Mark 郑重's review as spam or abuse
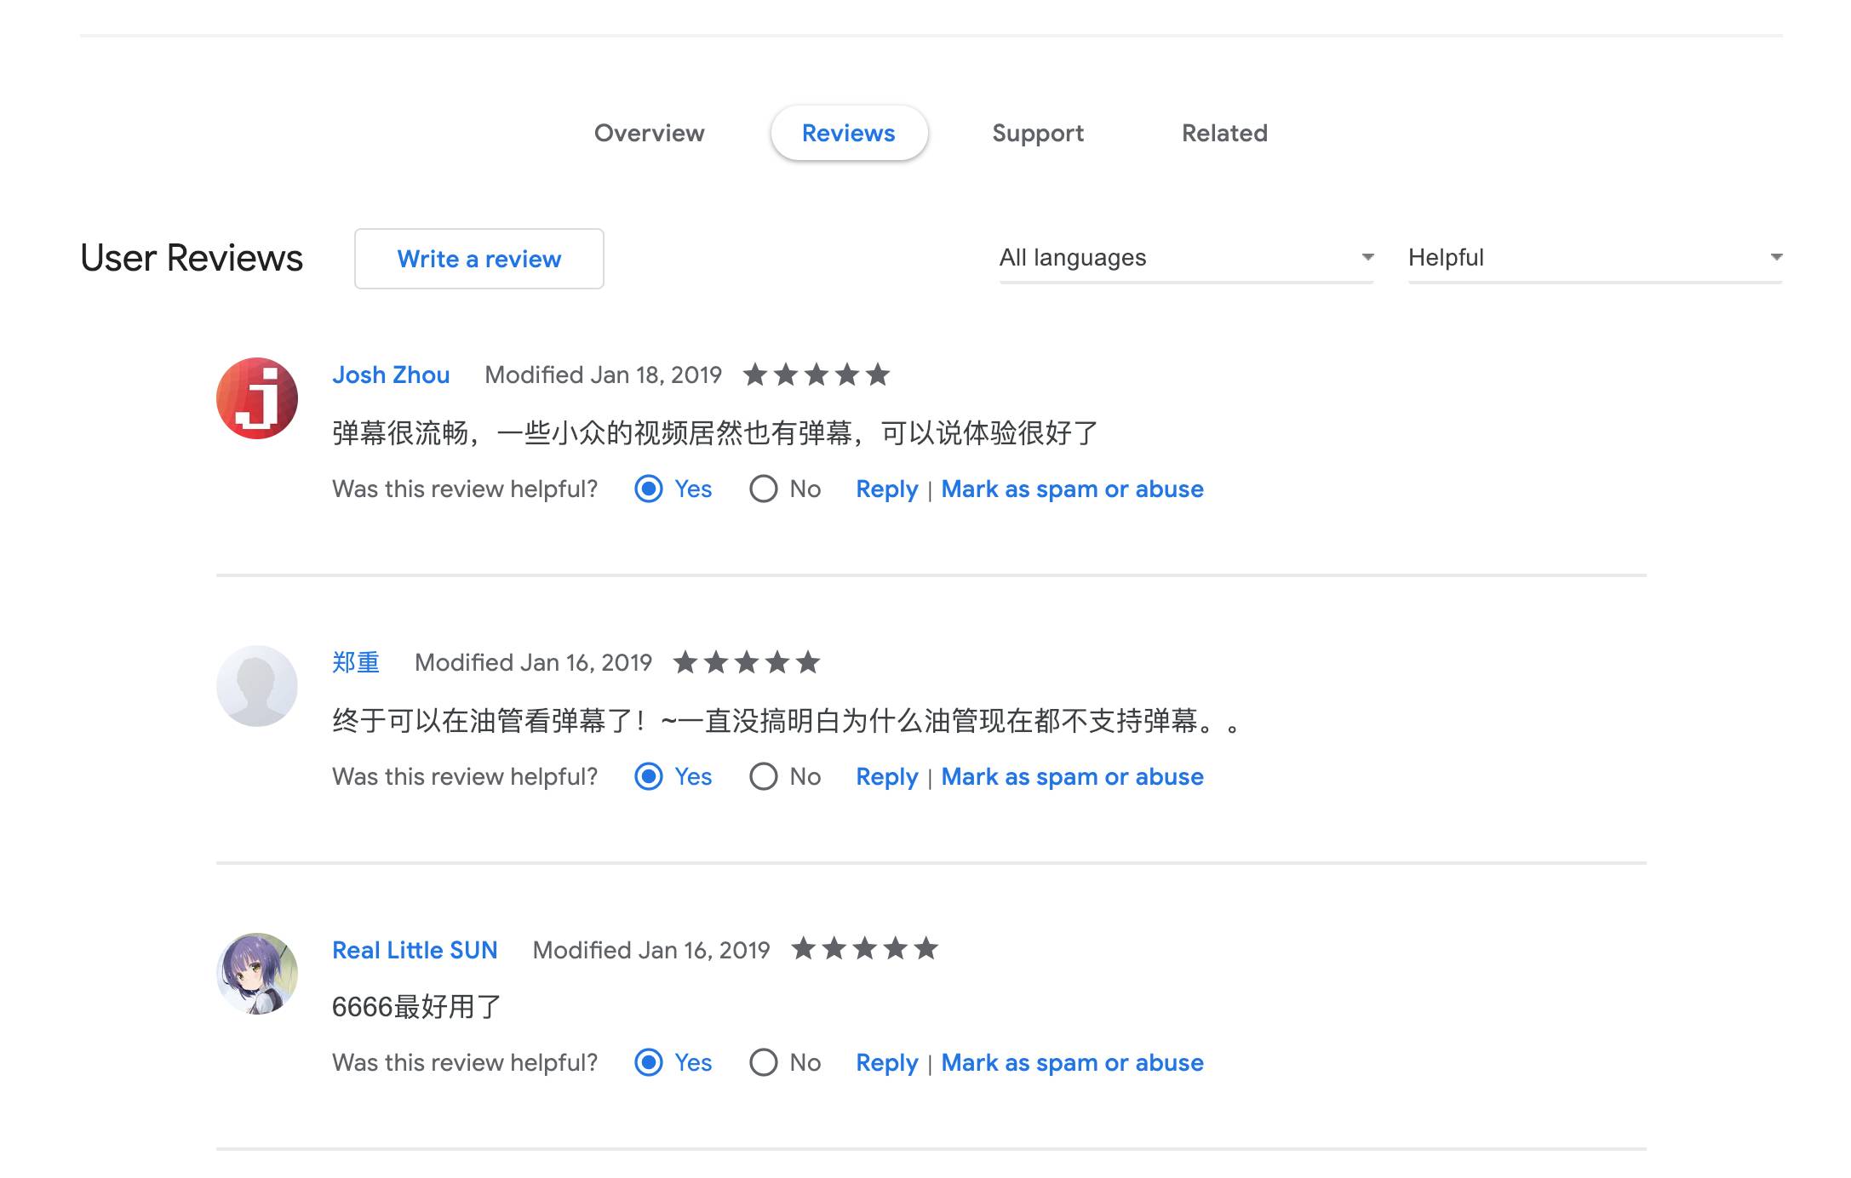Viewport: 1851px width, 1178px height. coord(1072,776)
